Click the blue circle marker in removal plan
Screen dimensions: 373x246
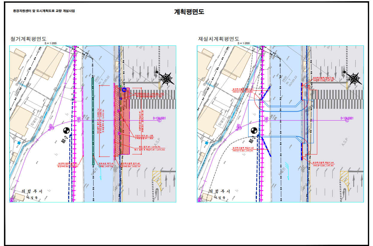[x=124, y=89]
